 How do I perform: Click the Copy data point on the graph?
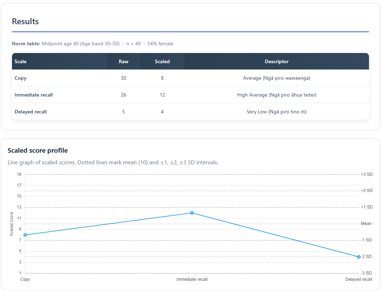pyautogui.click(x=25, y=235)
